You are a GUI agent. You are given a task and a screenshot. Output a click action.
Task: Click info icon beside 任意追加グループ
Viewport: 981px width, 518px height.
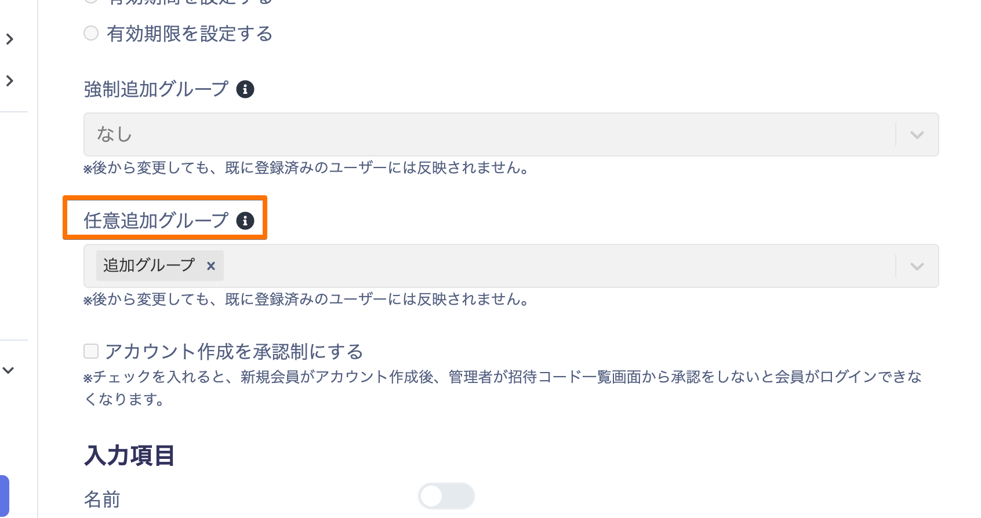(245, 221)
